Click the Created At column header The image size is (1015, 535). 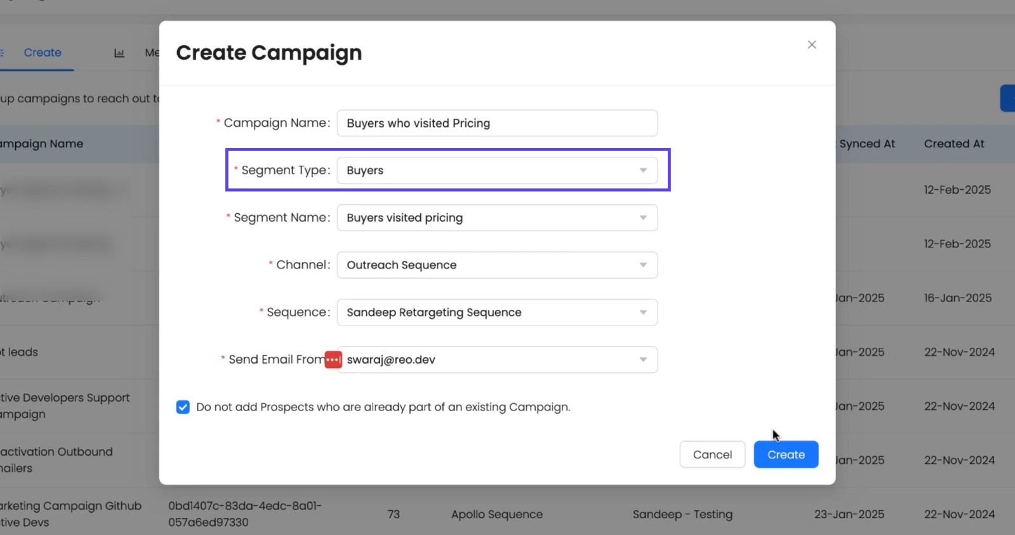click(x=953, y=144)
